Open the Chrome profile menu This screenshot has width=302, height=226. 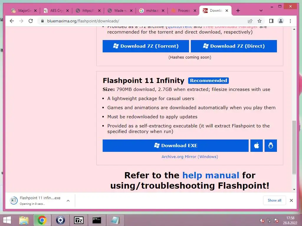pyautogui.click(x=281, y=21)
